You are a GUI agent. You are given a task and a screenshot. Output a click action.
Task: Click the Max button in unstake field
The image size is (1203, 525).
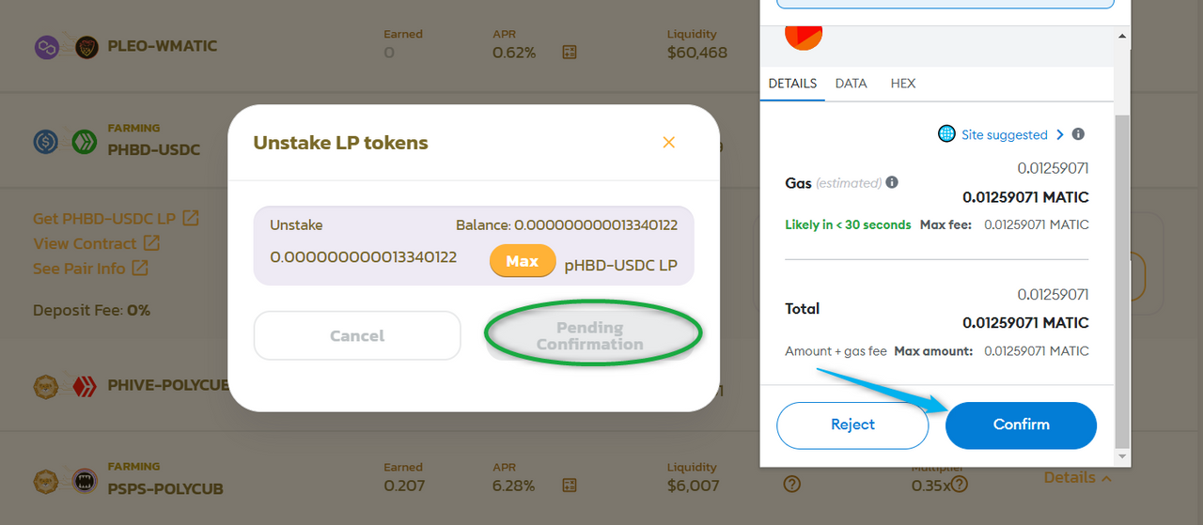coord(523,261)
